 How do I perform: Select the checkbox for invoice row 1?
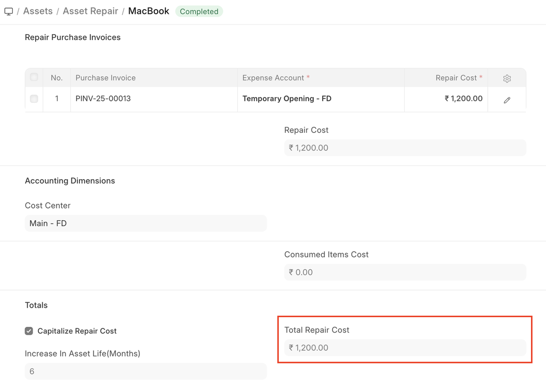(x=34, y=99)
